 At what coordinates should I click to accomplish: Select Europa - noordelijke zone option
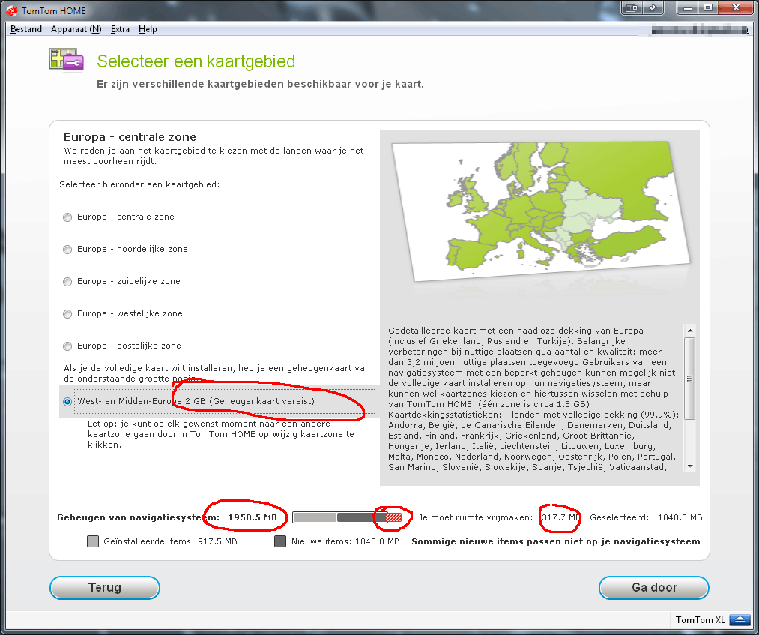[67, 250]
